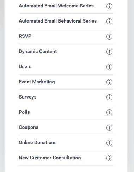The image size is (134, 172).
Task: Select the RSVP feature label
Action: coord(25,36)
